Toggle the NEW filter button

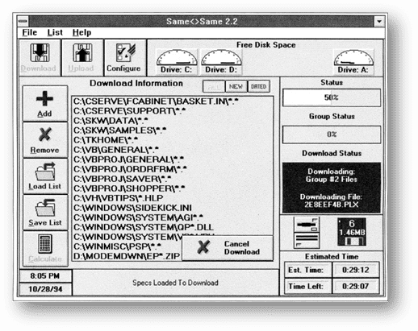click(x=236, y=86)
